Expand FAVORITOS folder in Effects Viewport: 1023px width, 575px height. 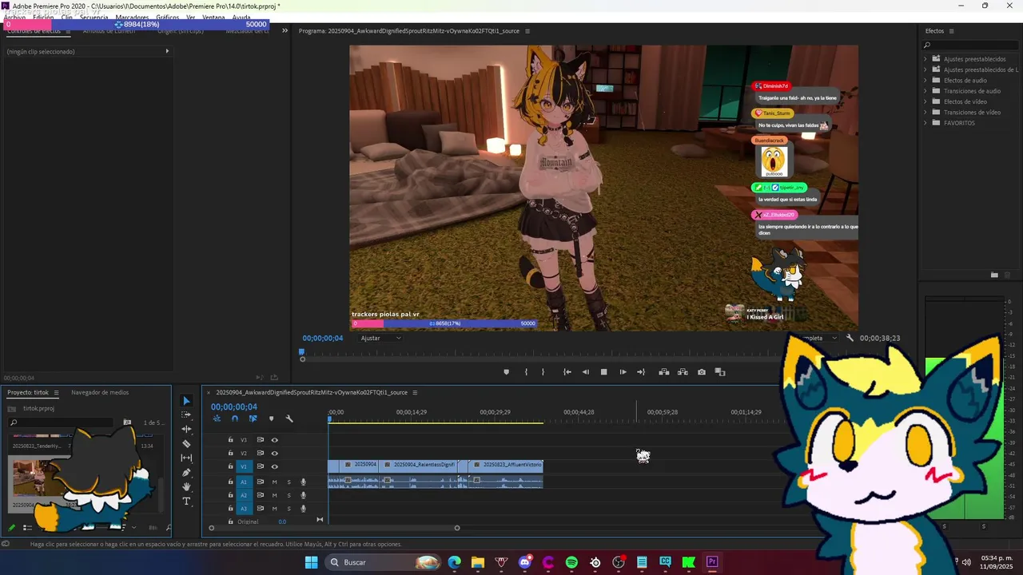(925, 123)
